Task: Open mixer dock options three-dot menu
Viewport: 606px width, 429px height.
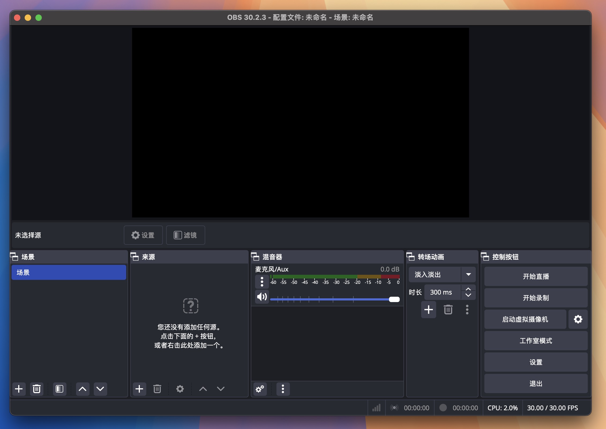Action: click(283, 389)
